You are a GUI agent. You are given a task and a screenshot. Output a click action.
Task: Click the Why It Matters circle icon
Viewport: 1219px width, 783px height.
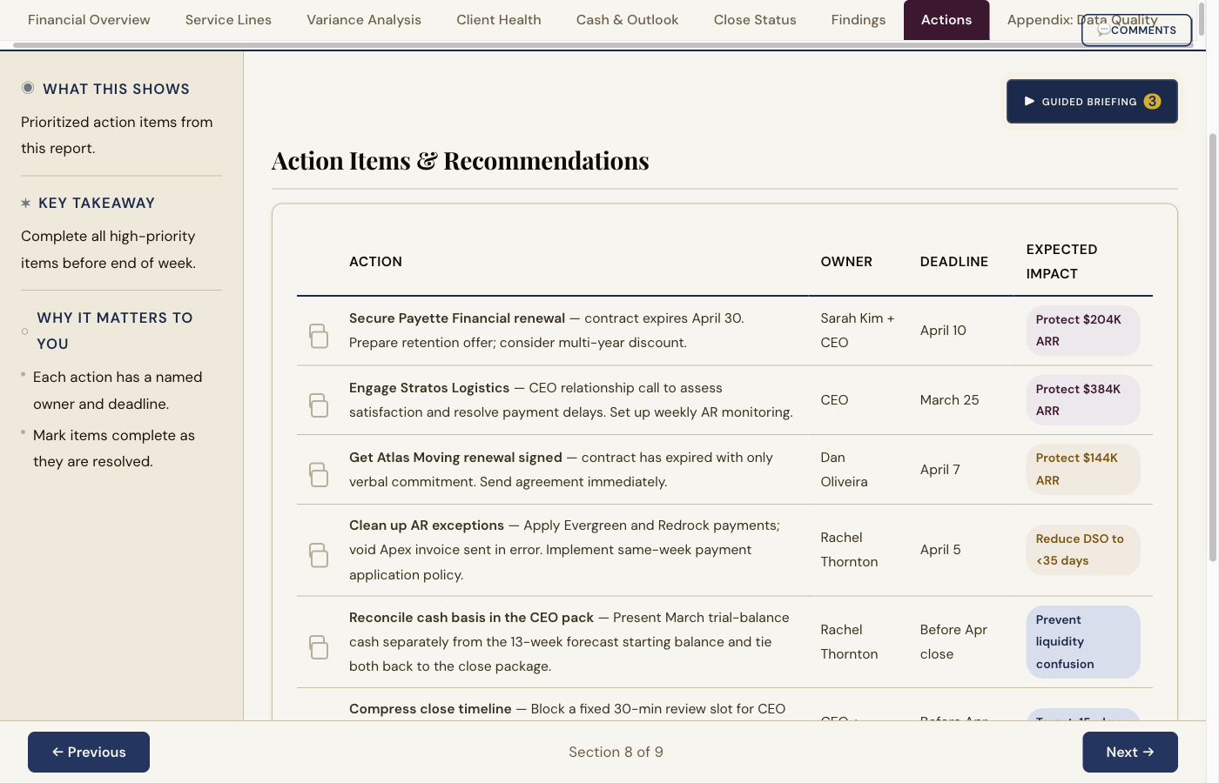[x=24, y=331]
